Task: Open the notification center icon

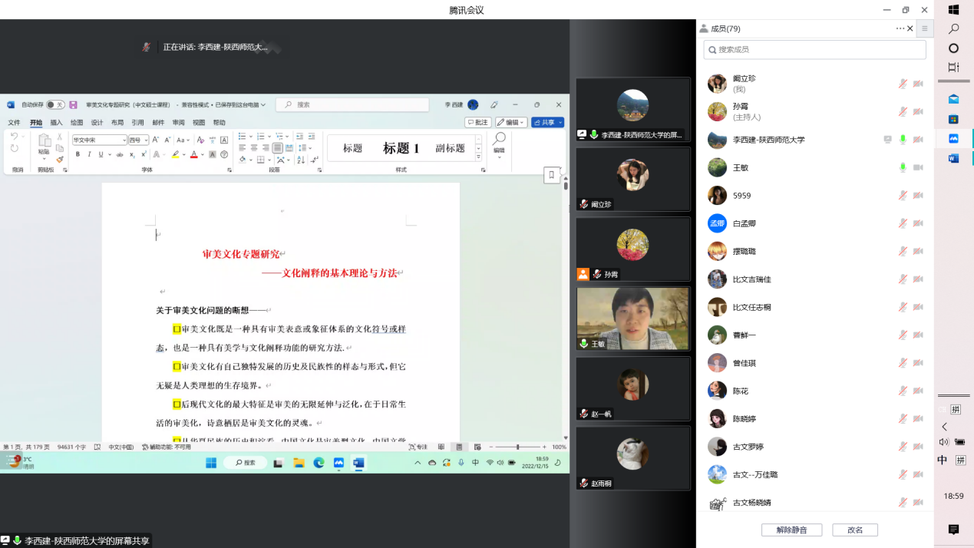Action: [953, 530]
